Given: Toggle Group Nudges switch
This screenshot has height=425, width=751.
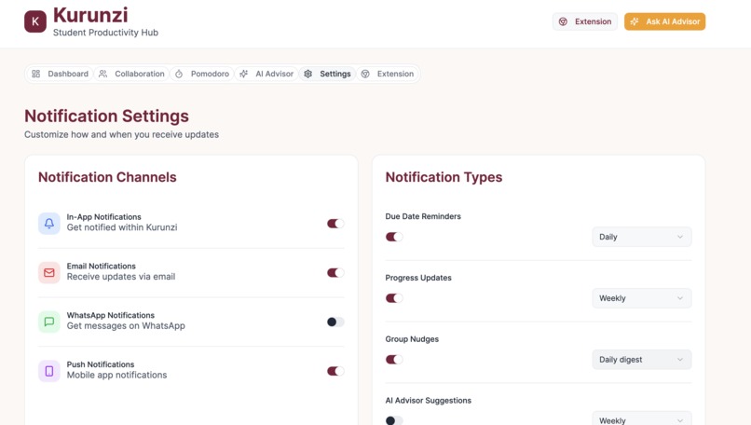Looking at the screenshot, I should point(394,360).
